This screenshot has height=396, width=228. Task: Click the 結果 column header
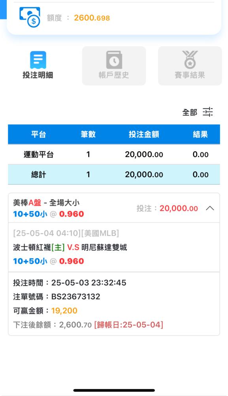(x=200, y=134)
